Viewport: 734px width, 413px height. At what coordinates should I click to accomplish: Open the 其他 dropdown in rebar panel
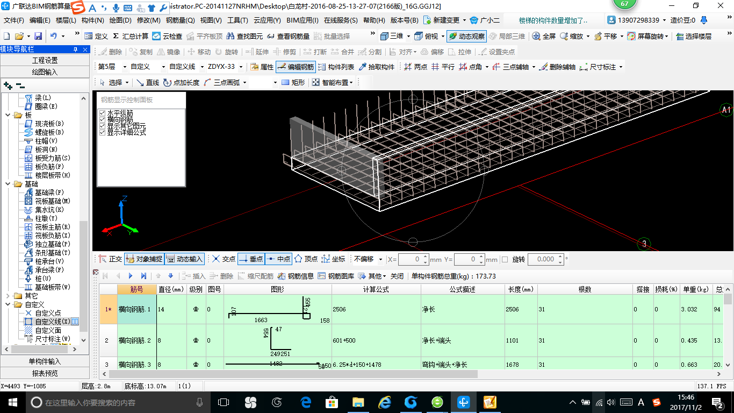coord(373,276)
